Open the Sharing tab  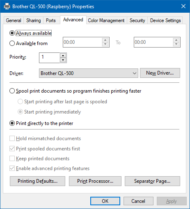click(34, 20)
